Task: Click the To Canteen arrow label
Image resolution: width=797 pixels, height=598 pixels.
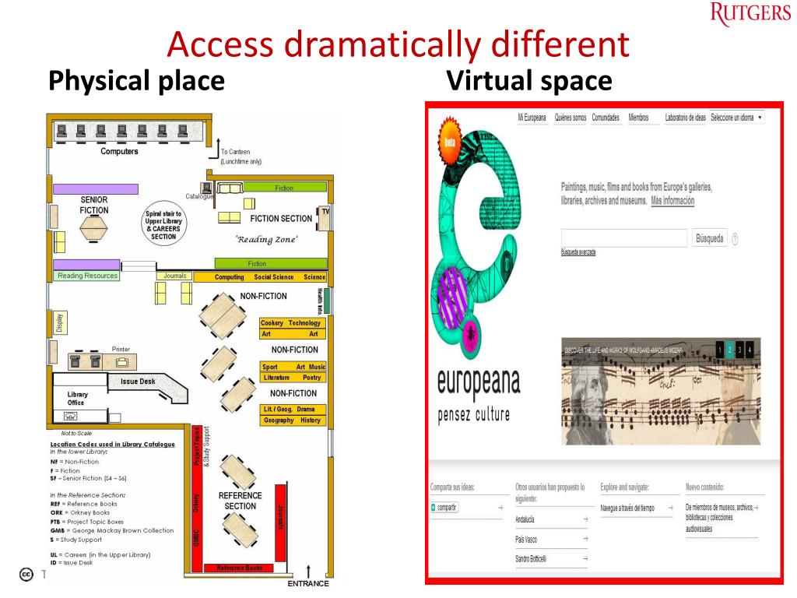Action: (x=241, y=157)
